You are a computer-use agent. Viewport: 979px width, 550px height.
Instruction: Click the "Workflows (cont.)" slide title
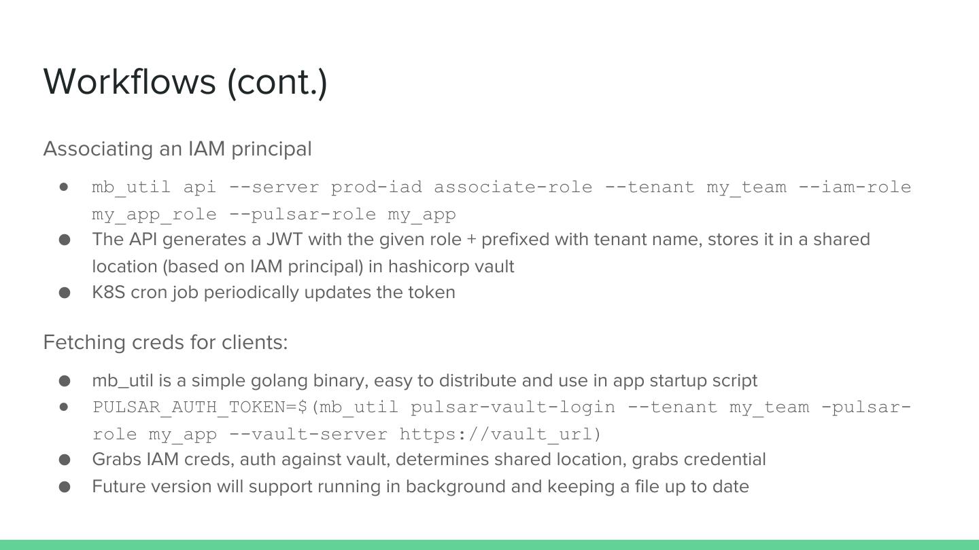tap(185, 81)
